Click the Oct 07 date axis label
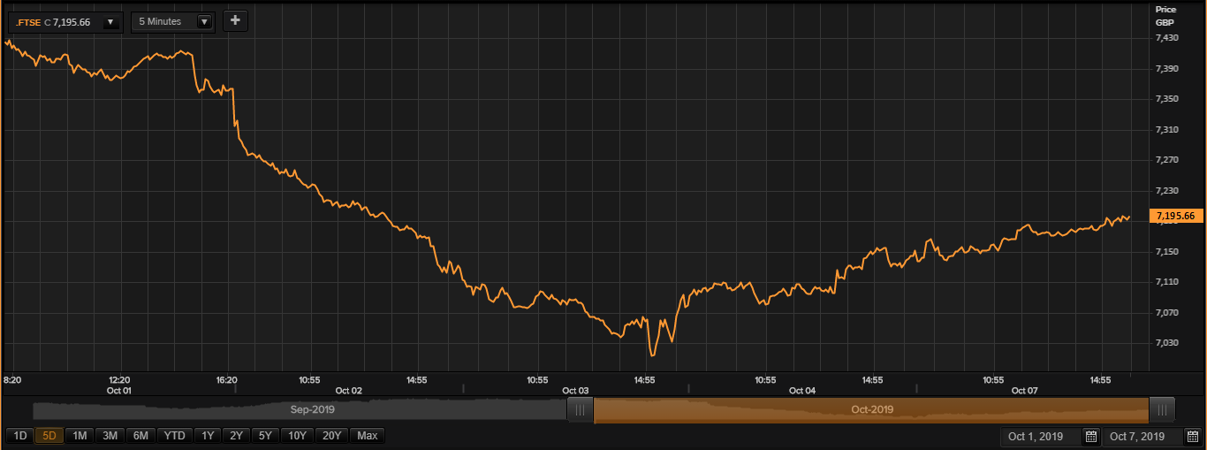 1025,390
